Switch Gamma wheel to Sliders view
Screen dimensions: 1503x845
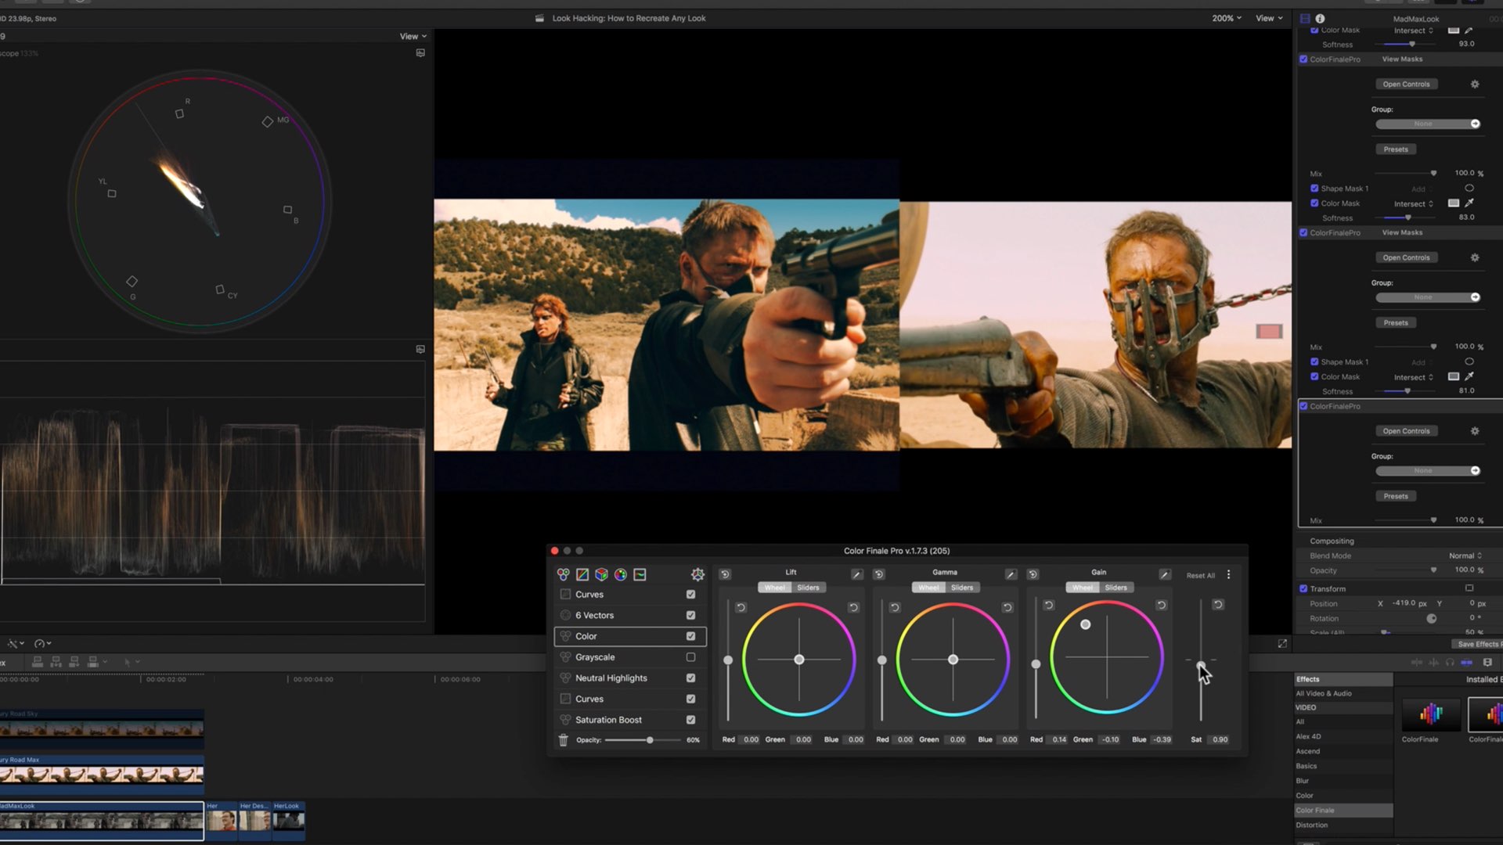961,587
